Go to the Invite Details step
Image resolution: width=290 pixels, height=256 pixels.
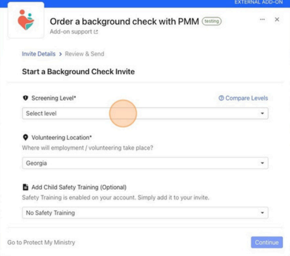click(x=38, y=54)
